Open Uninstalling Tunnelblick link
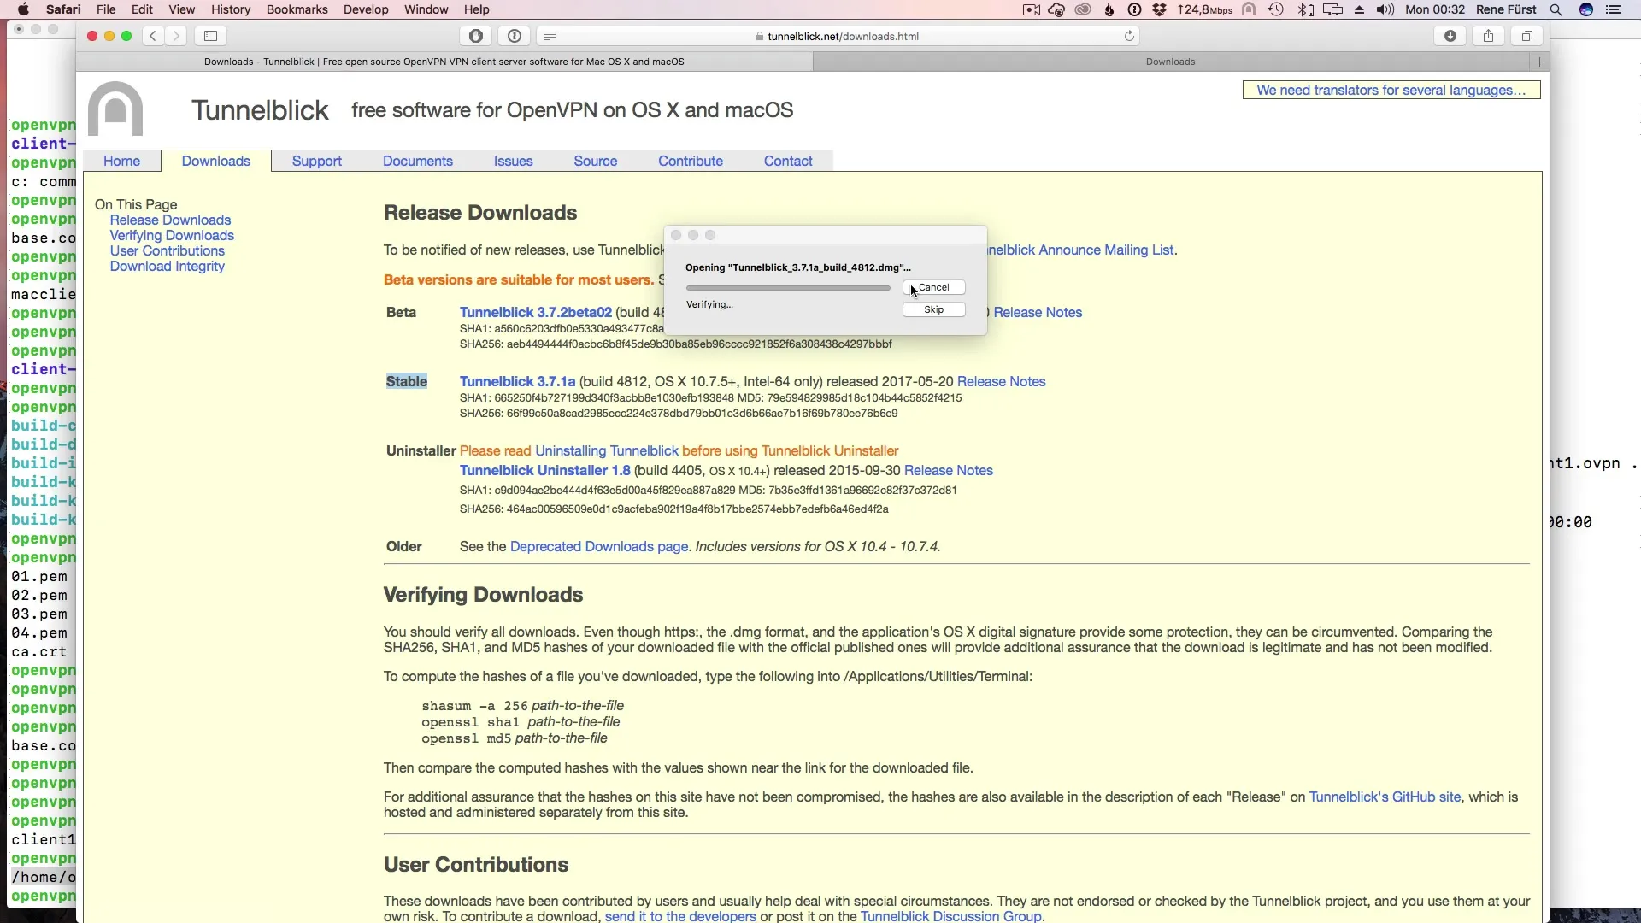This screenshot has height=923, width=1641. click(607, 450)
